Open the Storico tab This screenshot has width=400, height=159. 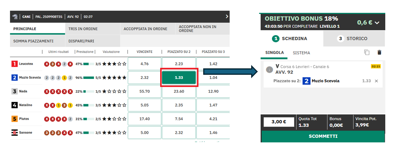coord(354,39)
